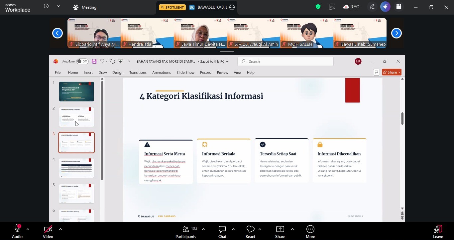Turn on camera with the Video button

pyautogui.click(x=48, y=232)
